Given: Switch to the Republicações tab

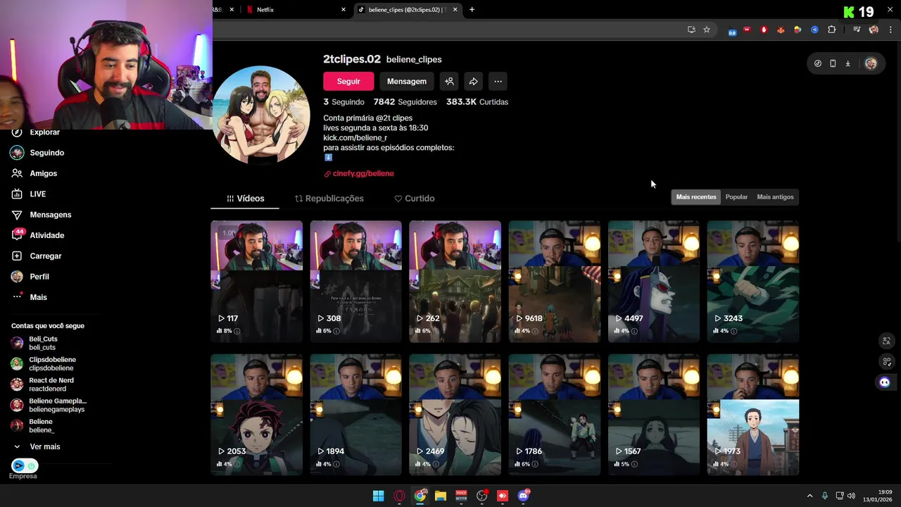Looking at the screenshot, I should 329,199.
